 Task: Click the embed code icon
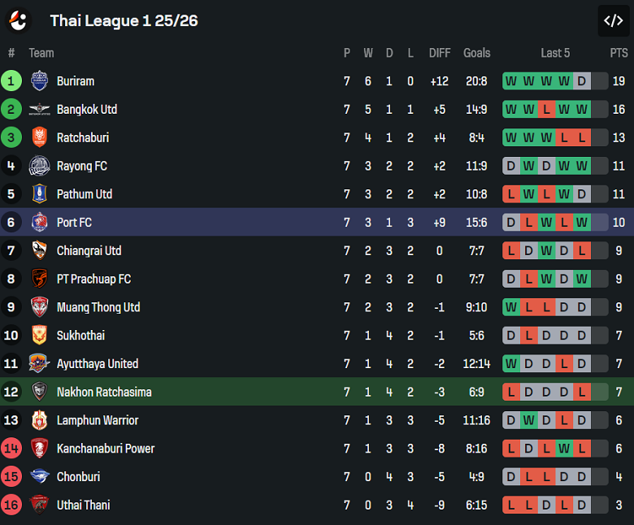point(614,21)
